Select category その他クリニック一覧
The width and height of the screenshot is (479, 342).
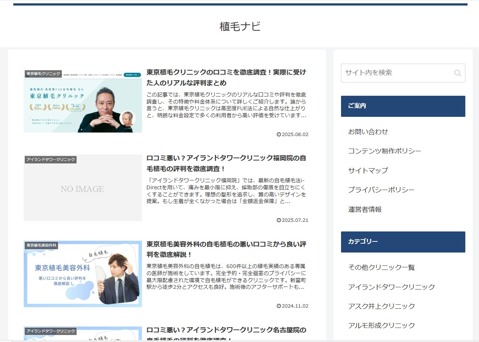click(381, 267)
